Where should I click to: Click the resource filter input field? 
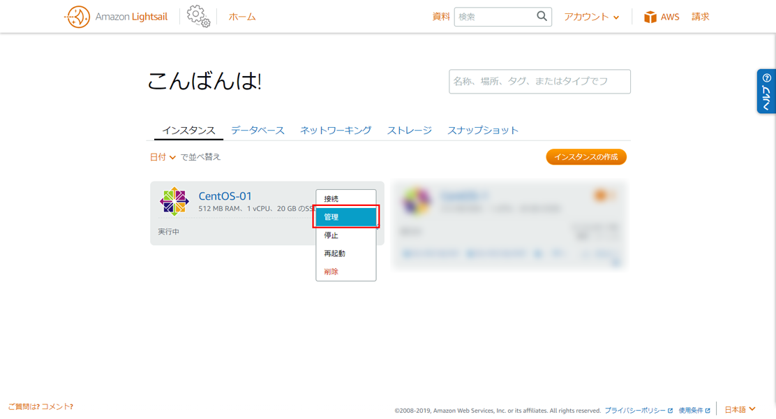539,81
